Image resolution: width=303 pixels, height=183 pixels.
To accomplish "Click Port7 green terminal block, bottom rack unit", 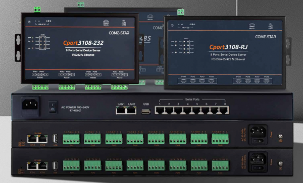I will point(199,166).
